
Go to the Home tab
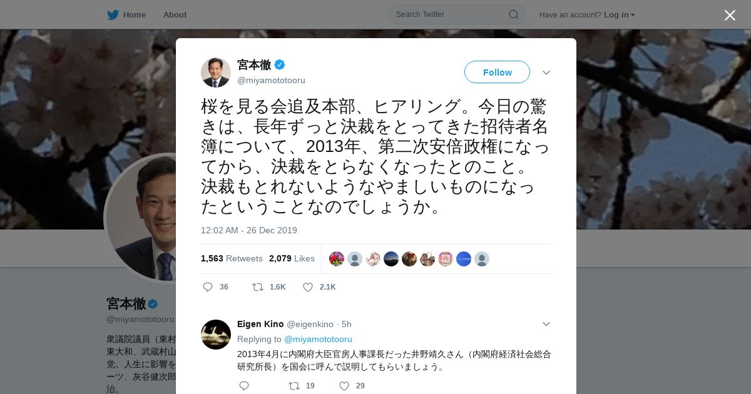pos(135,15)
